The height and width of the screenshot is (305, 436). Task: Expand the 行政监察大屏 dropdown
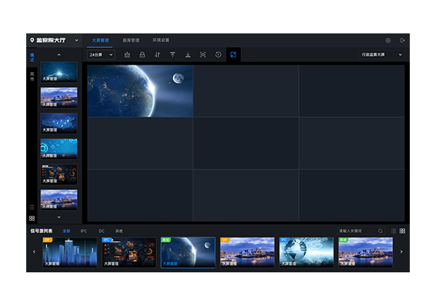pyautogui.click(x=383, y=54)
